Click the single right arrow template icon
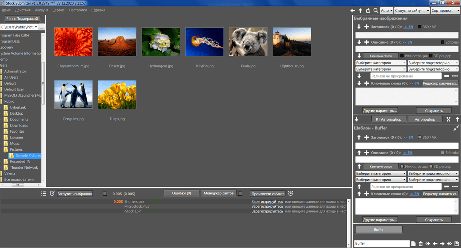 [x=442, y=244]
